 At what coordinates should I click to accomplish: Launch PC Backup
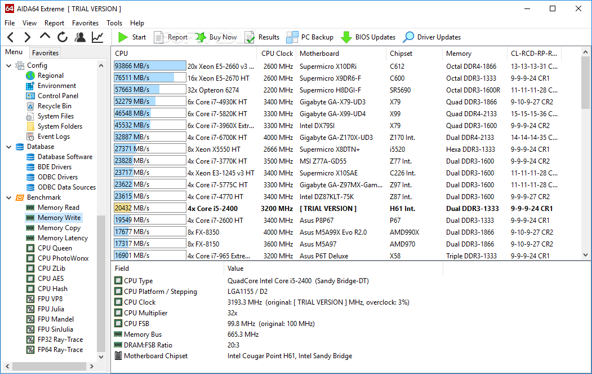[x=310, y=37]
